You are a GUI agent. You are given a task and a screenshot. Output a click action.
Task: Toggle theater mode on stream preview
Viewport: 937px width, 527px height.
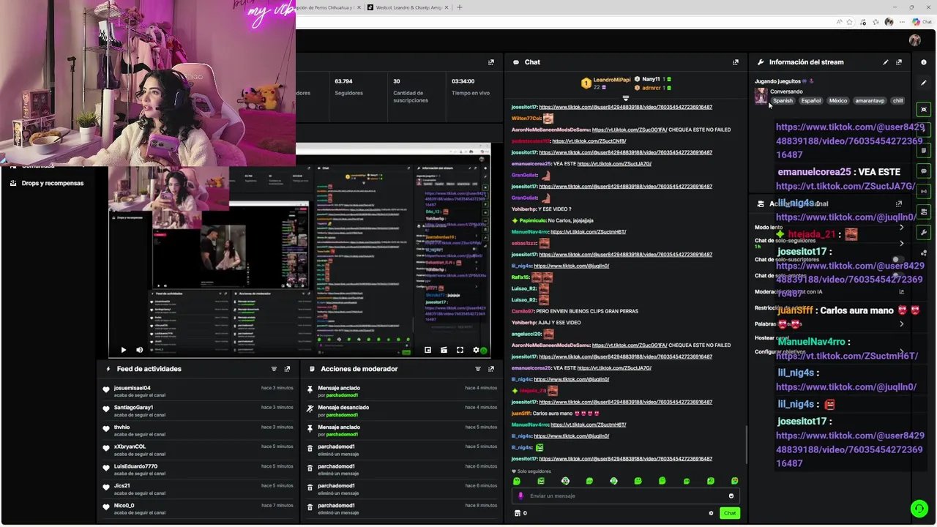[444, 350]
